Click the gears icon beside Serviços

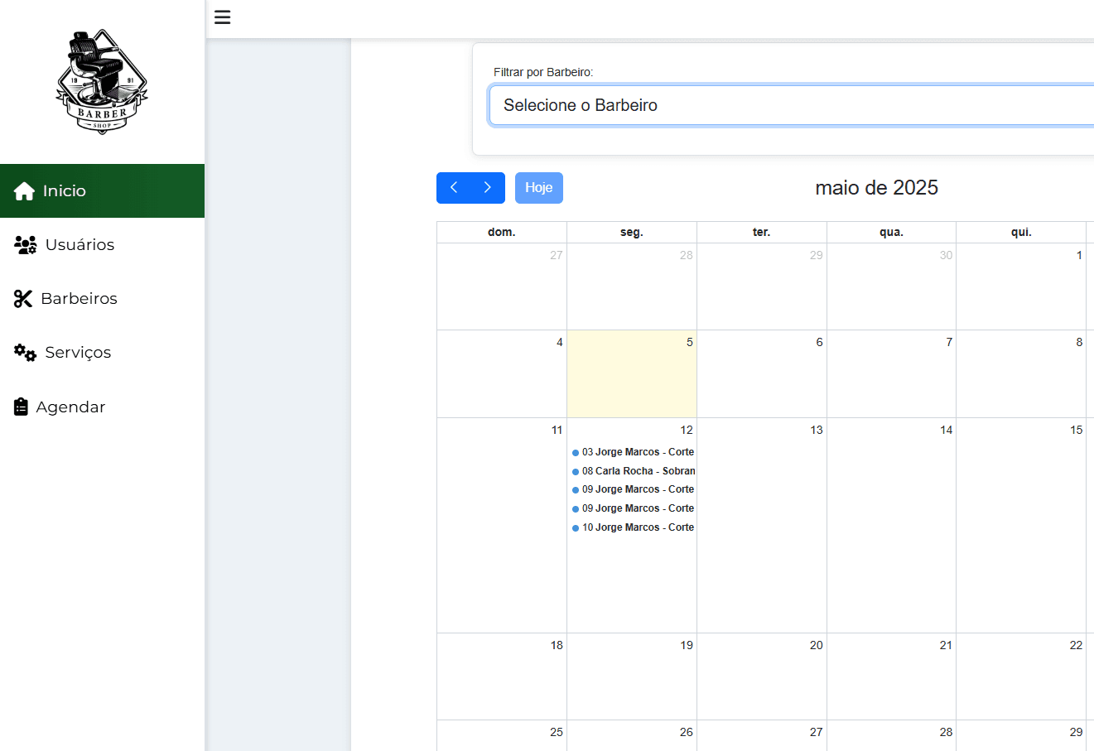coord(25,353)
